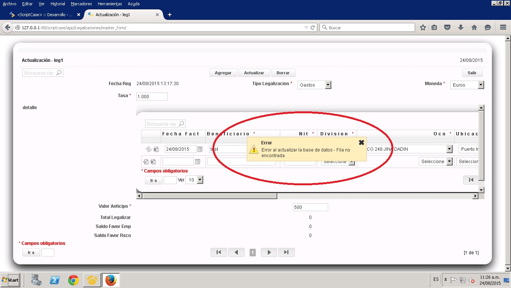Go to the previous record in bottom navigation

(236, 252)
